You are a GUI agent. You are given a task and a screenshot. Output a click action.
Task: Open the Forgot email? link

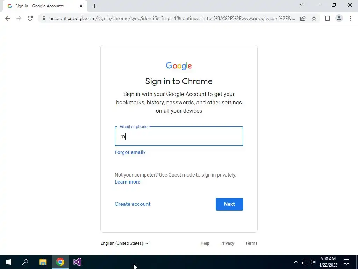pyautogui.click(x=130, y=152)
